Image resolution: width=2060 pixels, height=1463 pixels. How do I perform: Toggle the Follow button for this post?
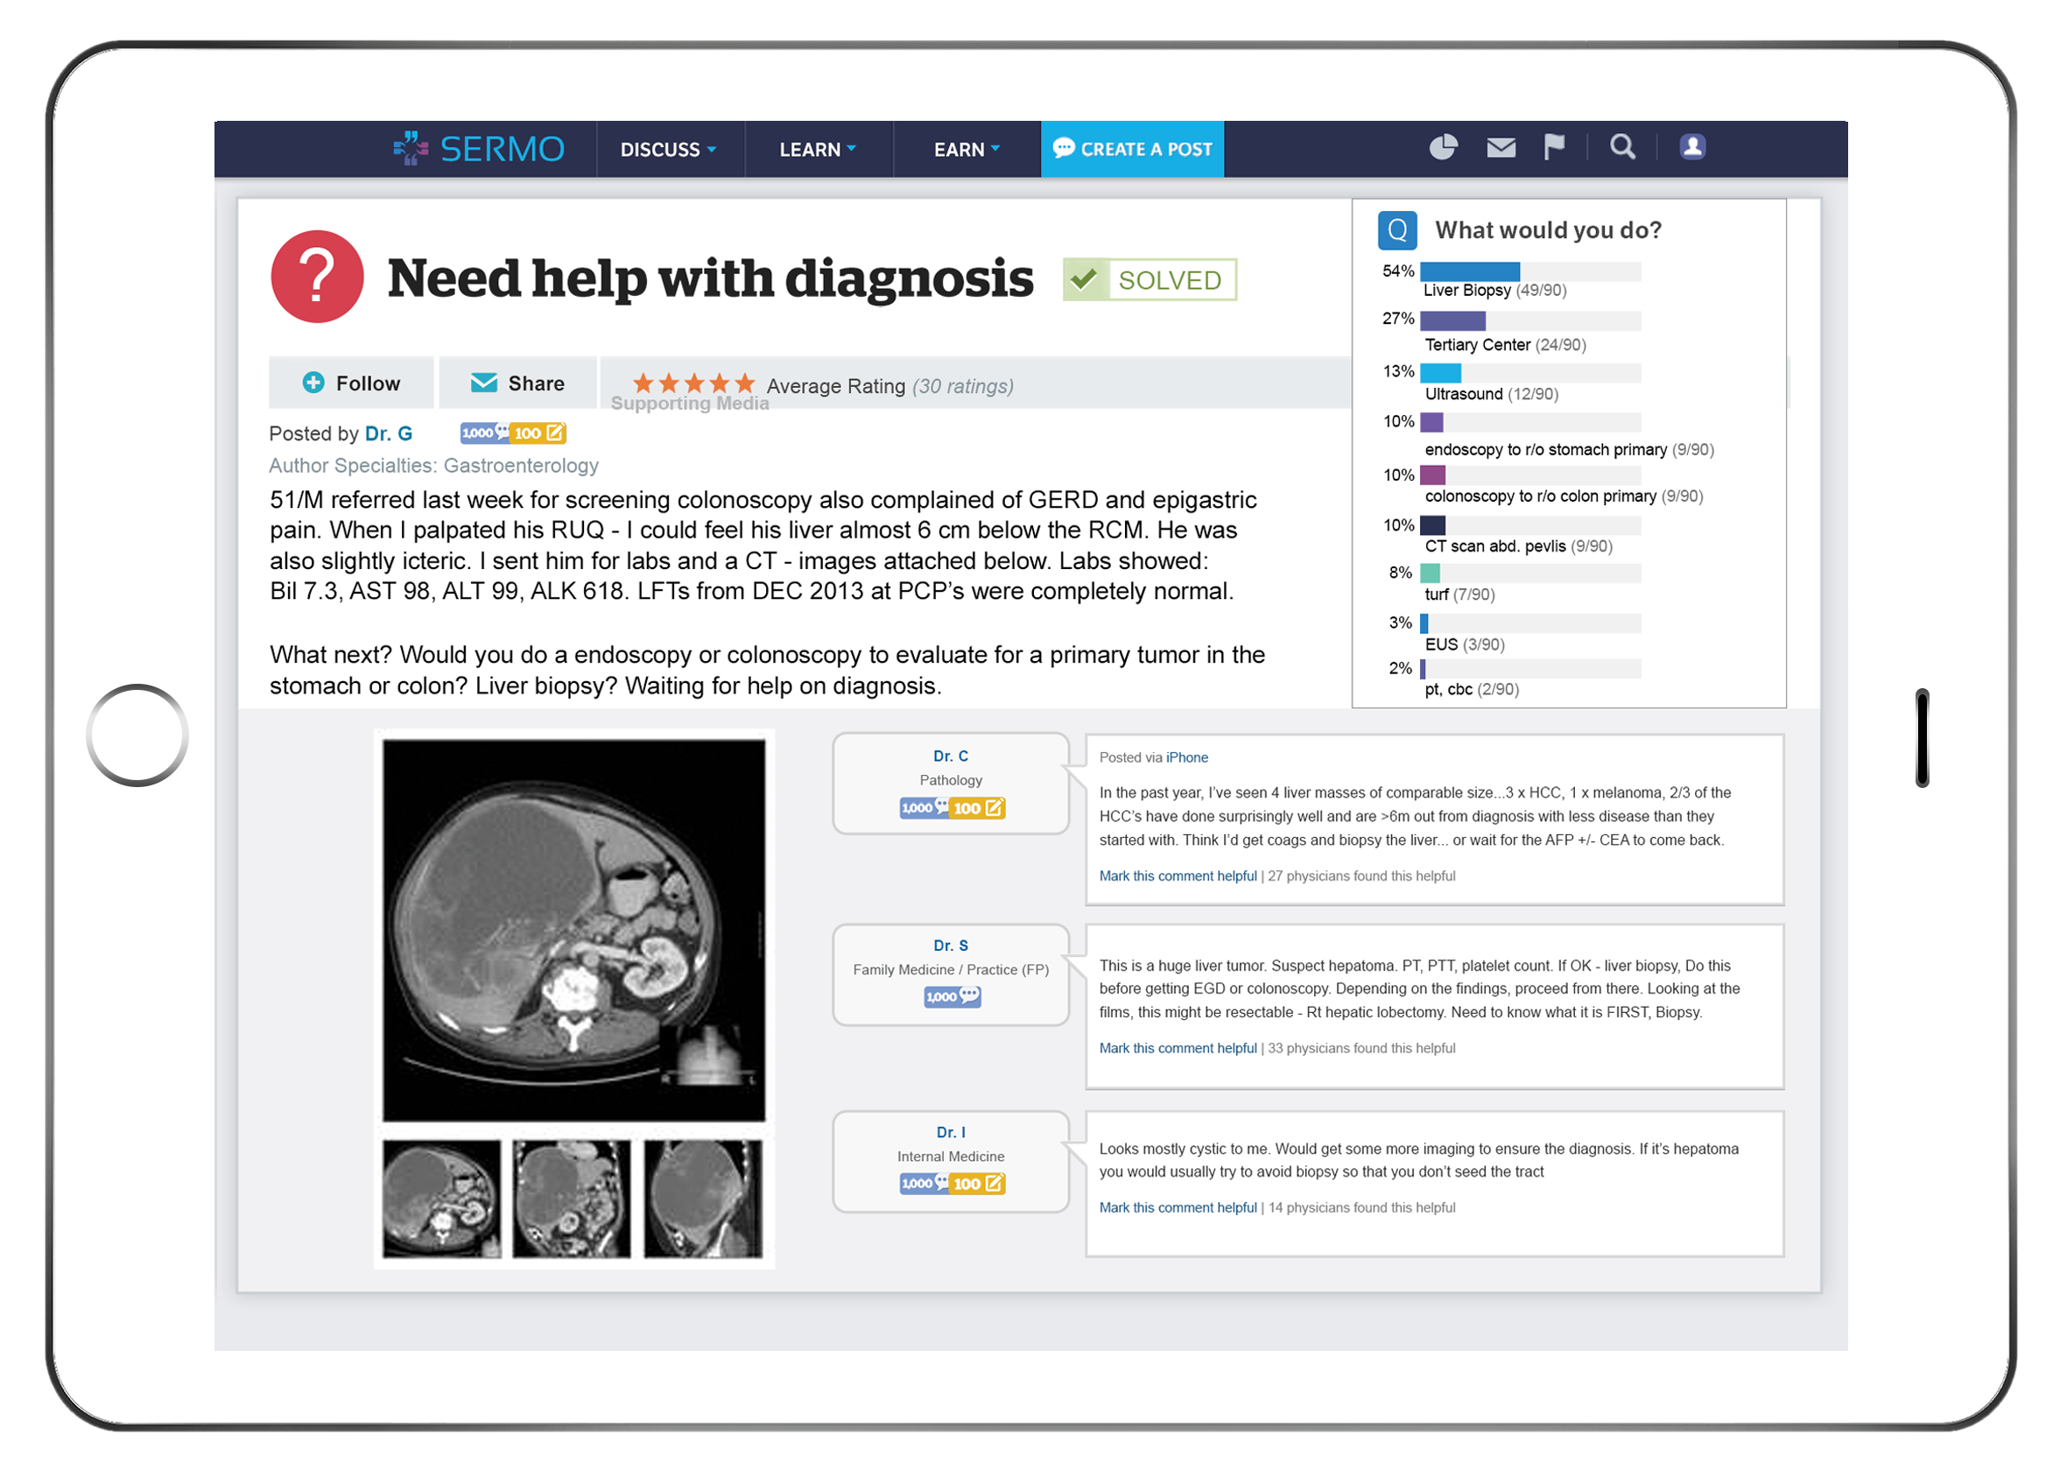pos(351,383)
